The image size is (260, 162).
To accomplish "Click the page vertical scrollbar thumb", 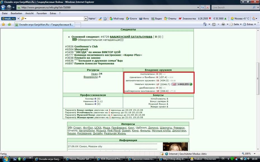I will click(x=258, y=79).
